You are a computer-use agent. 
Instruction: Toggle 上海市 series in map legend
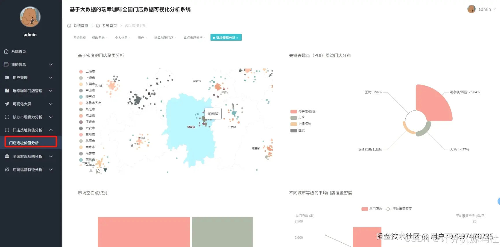click(87, 71)
